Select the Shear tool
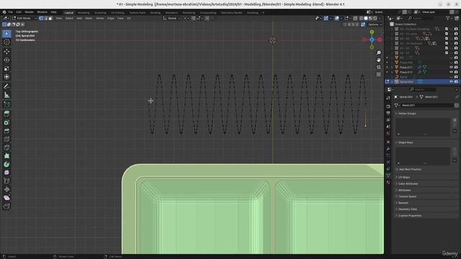461x259 pixels. click(x=6, y=198)
